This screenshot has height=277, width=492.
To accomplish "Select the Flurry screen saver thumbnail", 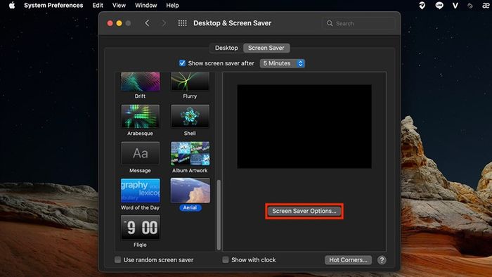I will click(x=190, y=82).
